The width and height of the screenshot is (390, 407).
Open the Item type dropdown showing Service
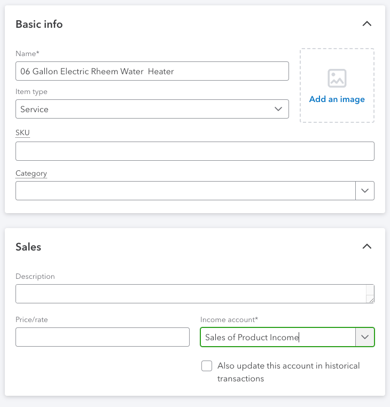coord(152,109)
